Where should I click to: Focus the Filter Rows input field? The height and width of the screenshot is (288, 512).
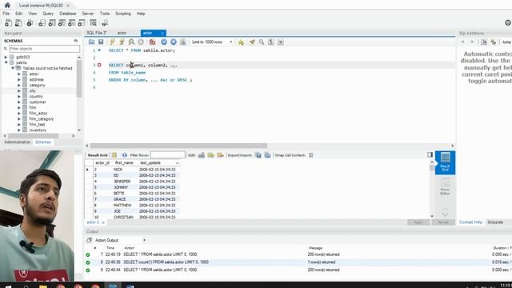167,154
